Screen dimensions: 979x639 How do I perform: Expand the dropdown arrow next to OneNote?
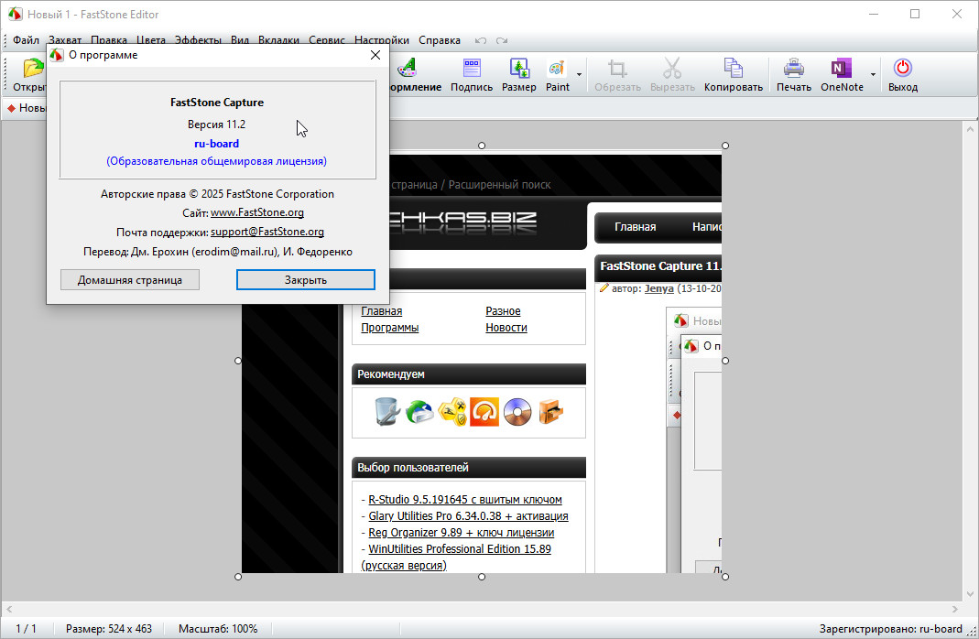873,75
